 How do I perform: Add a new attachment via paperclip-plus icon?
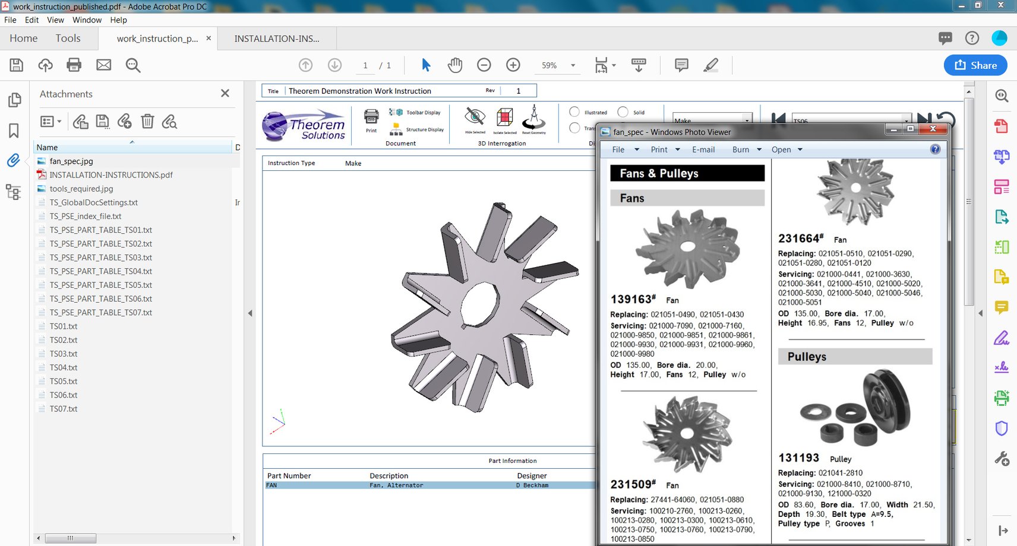(125, 122)
